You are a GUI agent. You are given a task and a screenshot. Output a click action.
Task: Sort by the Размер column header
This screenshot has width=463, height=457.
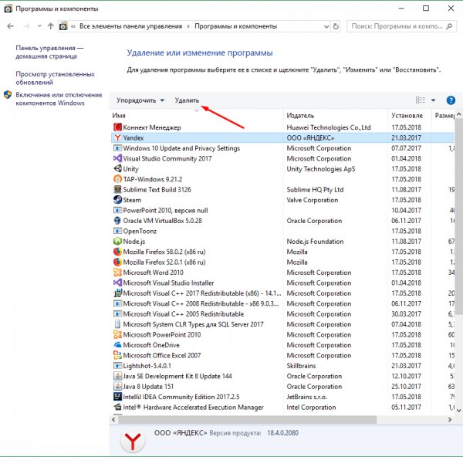pos(444,116)
